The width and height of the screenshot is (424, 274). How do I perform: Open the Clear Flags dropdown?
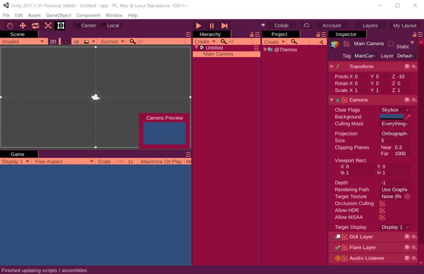pyautogui.click(x=394, y=110)
